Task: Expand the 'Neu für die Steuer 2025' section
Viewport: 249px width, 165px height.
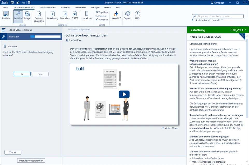Action: (x=205, y=37)
